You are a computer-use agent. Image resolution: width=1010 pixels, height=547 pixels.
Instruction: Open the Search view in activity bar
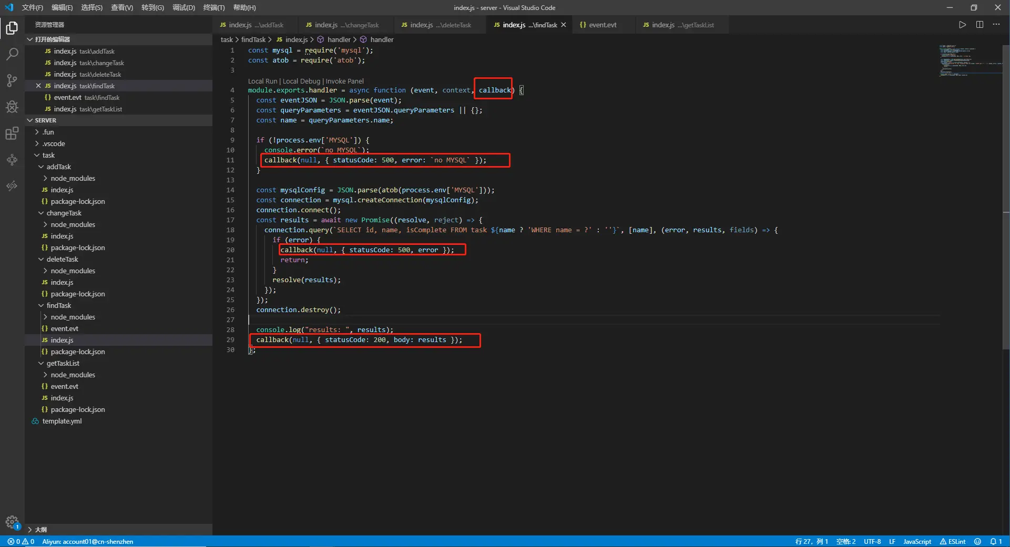12,54
